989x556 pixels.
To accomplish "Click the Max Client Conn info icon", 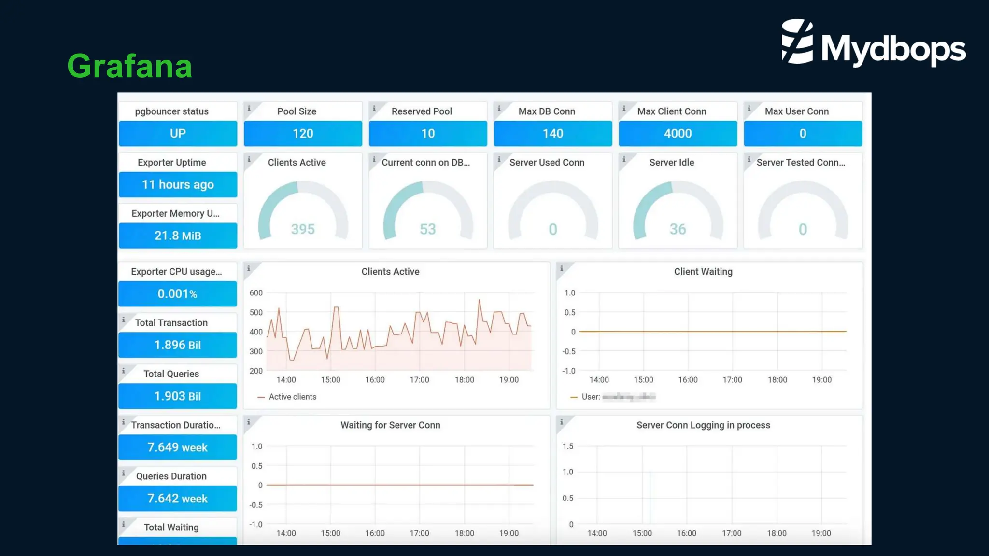I will pos(624,108).
